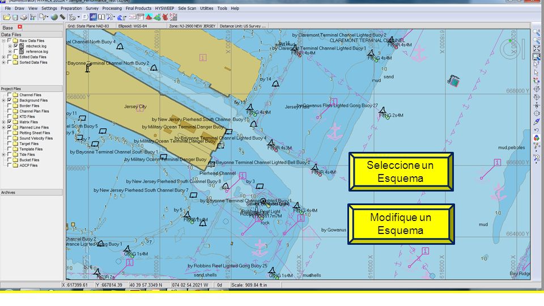Click the arrow pointer tool in right toolbar
The width and height of the screenshot is (544, 306).
coord(537,73)
